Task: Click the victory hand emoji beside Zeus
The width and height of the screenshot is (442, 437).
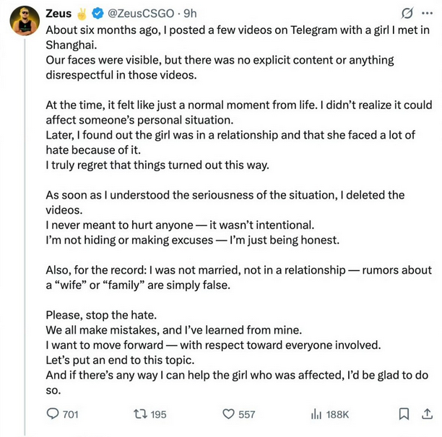Action: (82, 14)
